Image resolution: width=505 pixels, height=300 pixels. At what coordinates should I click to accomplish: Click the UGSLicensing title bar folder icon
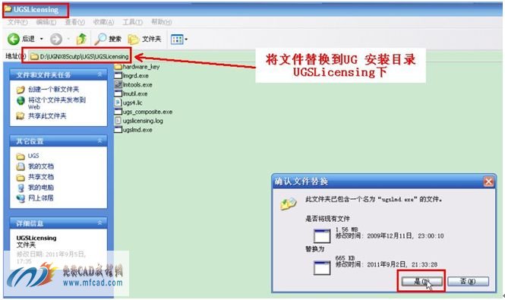tap(8, 9)
